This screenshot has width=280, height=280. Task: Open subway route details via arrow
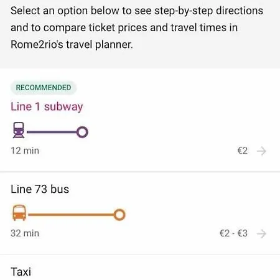point(261,151)
